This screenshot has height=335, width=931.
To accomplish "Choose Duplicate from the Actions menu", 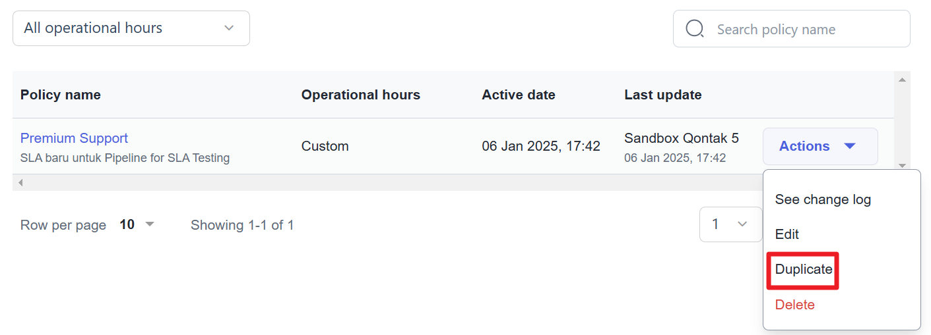I will [x=804, y=269].
